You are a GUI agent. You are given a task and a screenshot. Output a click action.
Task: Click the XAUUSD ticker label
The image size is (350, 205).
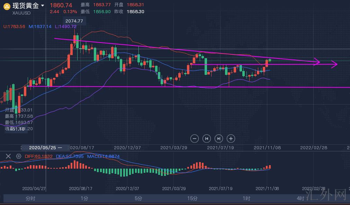[22, 13]
